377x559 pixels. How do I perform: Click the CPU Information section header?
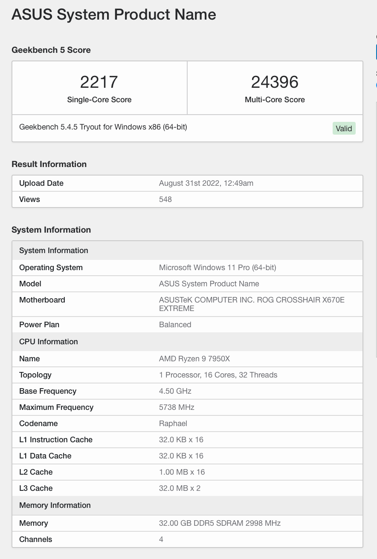[x=49, y=342]
